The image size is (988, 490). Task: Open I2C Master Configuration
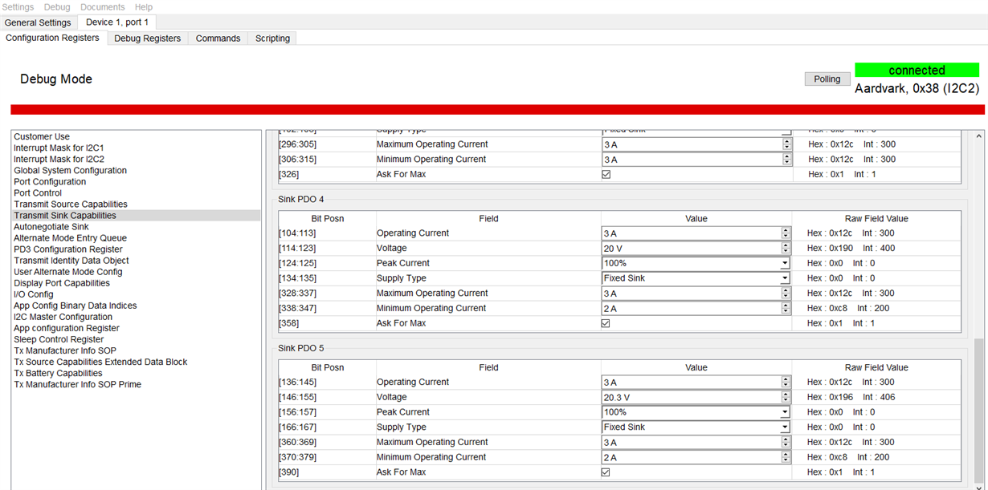click(x=62, y=316)
